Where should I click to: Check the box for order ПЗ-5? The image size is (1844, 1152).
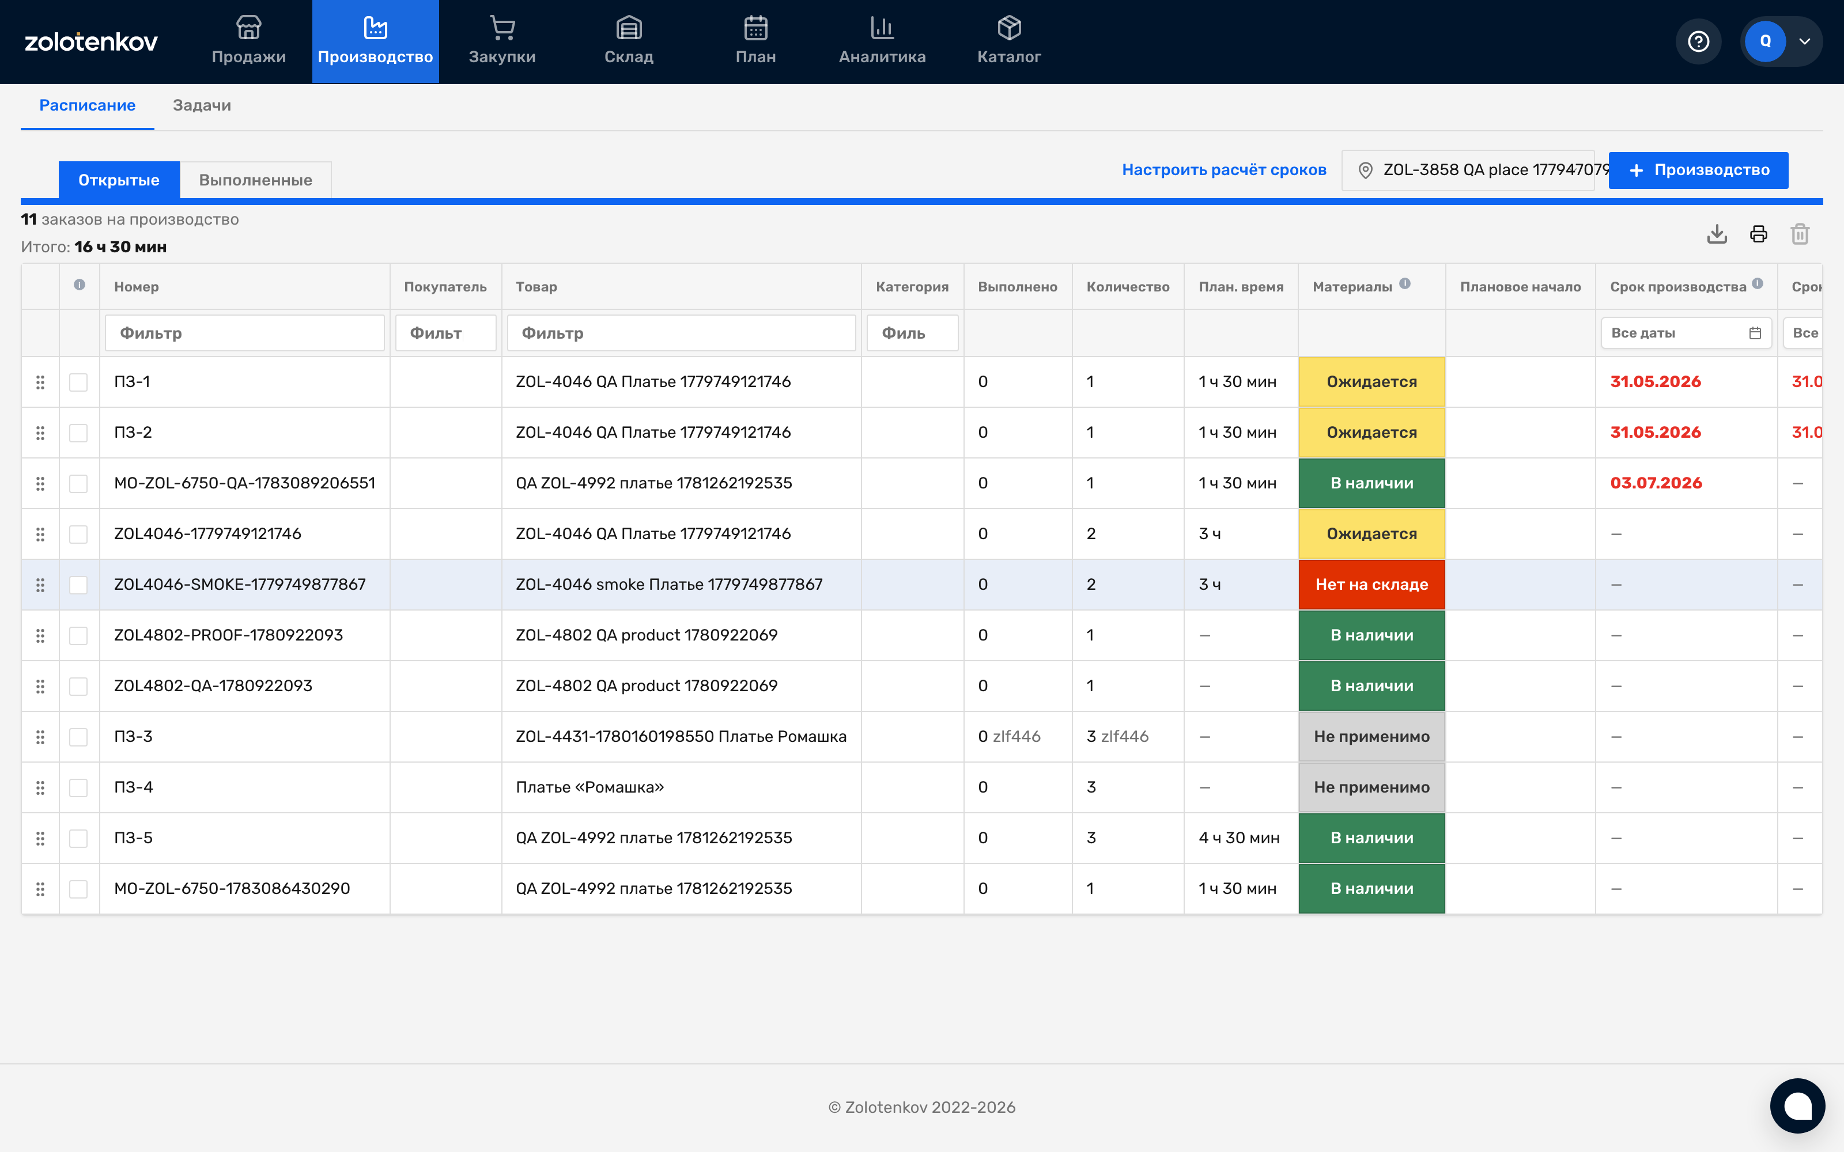pyautogui.click(x=78, y=838)
